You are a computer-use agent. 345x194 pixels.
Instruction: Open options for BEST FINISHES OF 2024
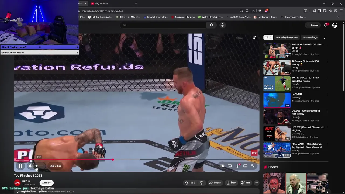pos(327,45)
